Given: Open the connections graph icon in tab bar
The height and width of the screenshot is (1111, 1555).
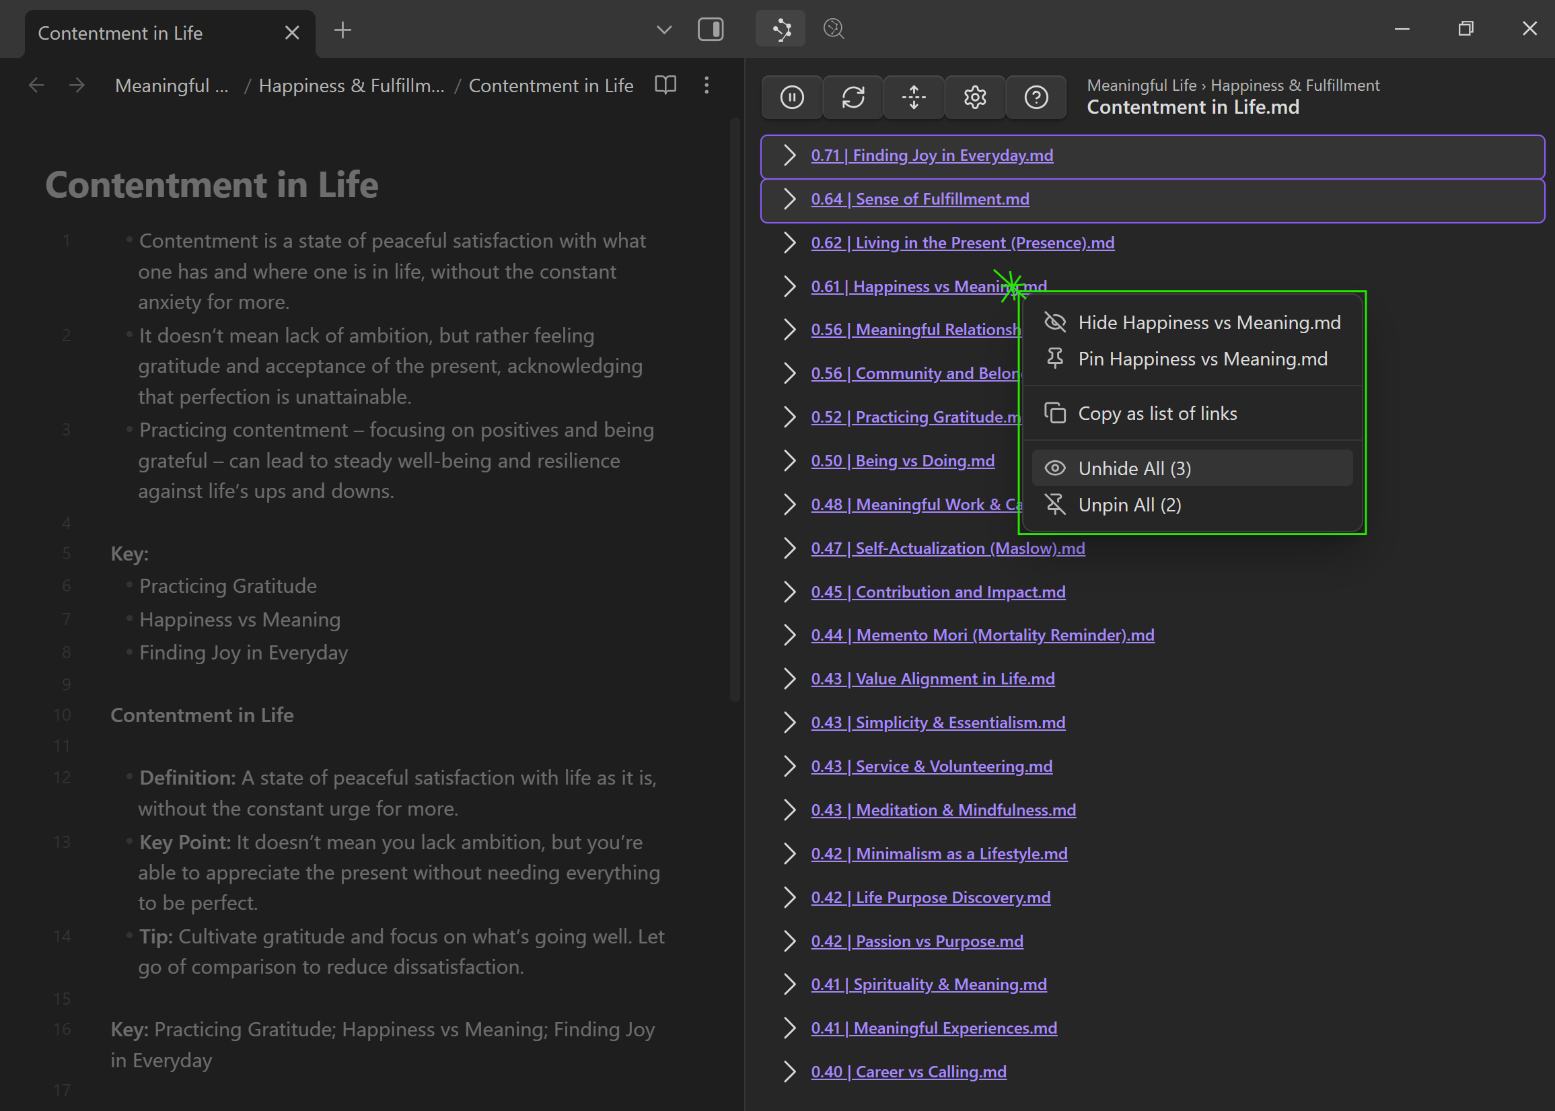Looking at the screenshot, I should pos(781,29).
